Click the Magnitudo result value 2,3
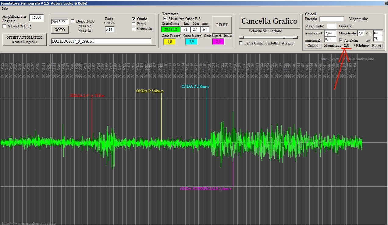 click(346, 46)
